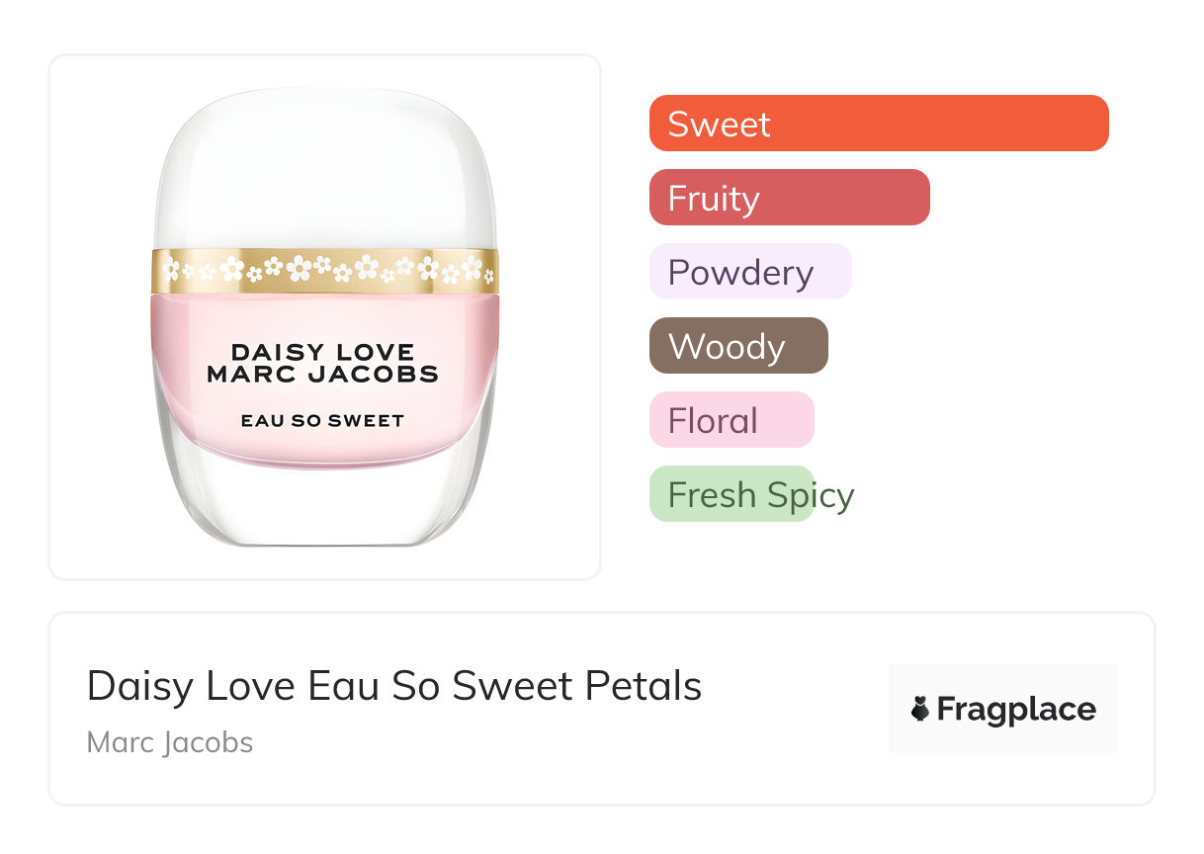This screenshot has width=1204, height=854.
Task: Click the leftmost daisy on the gold band
Action: pyautogui.click(x=171, y=269)
